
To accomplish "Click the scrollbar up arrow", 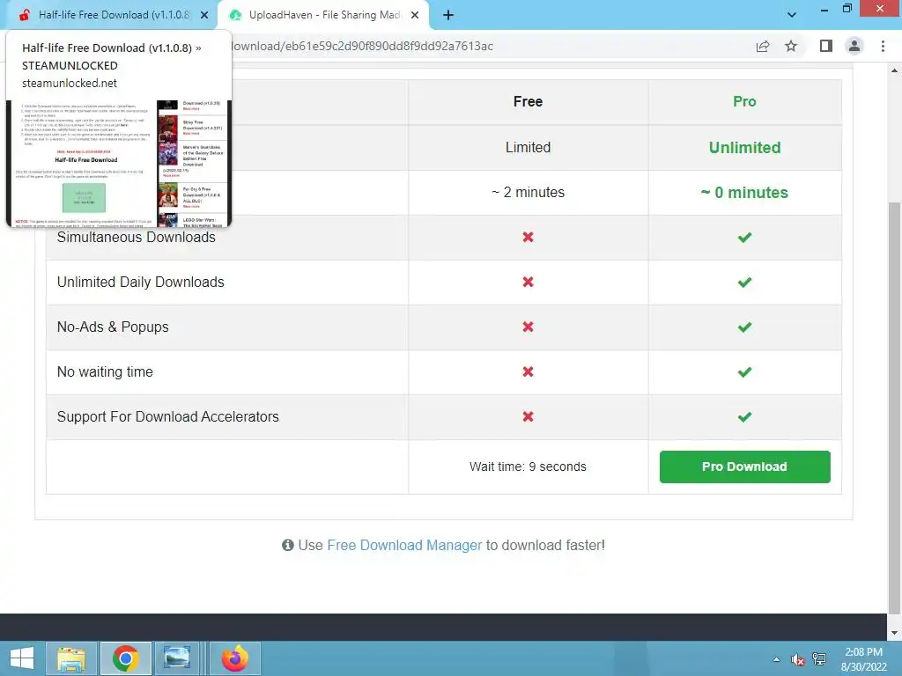I will tap(894, 70).
